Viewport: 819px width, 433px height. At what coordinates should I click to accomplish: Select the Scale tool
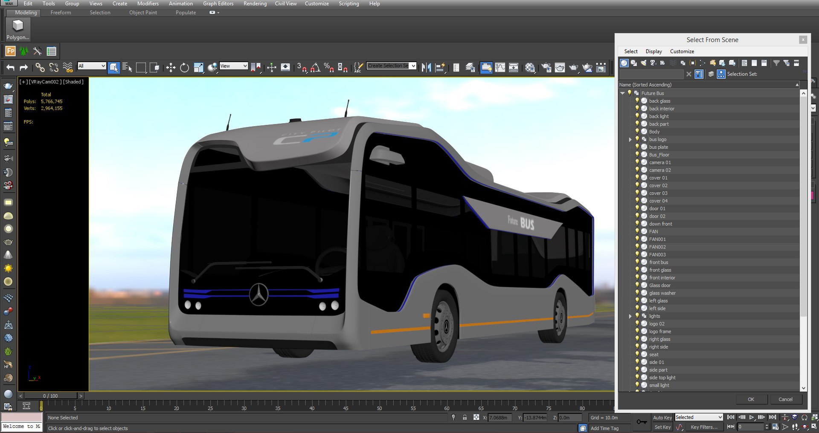click(x=198, y=67)
